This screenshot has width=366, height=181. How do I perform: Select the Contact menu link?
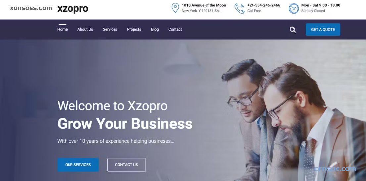[x=175, y=29]
